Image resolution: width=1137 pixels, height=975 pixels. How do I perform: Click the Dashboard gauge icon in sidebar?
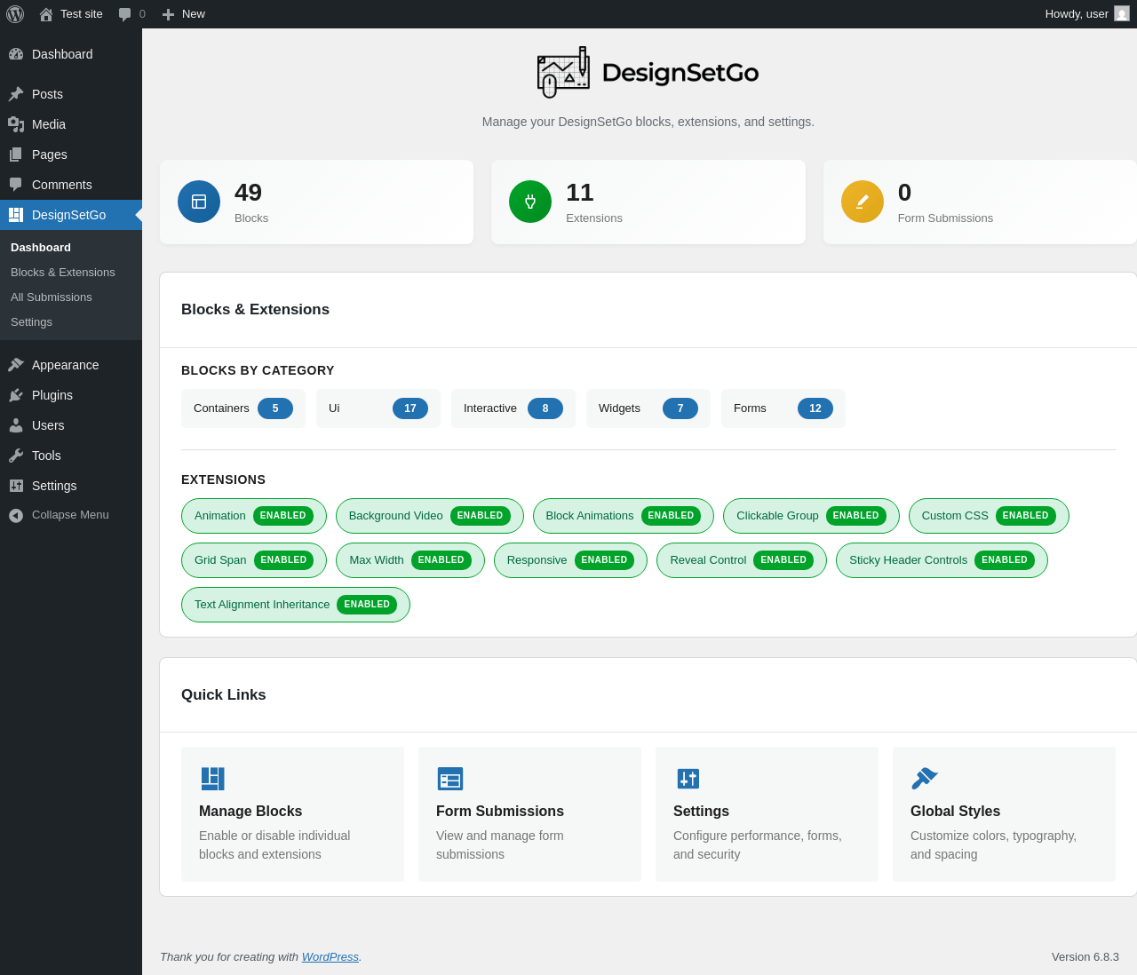point(16,54)
